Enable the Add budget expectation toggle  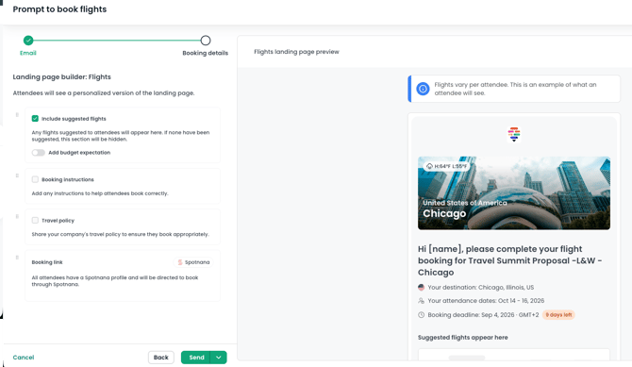pyautogui.click(x=39, y=153)
